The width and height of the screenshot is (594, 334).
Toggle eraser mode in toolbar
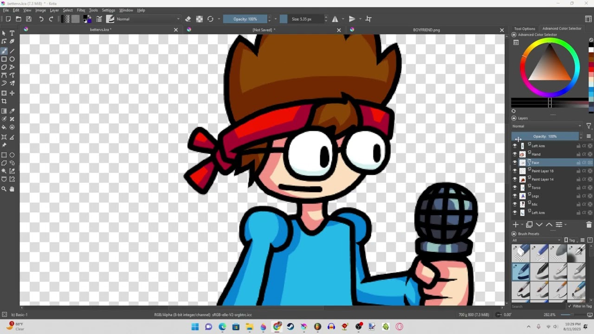[188, 19]
